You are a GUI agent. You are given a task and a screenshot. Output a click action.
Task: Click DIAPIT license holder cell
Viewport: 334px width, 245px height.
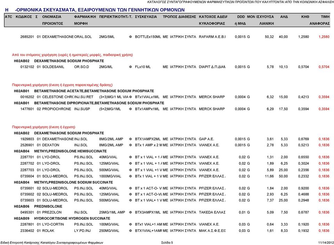tap(212, 67)
